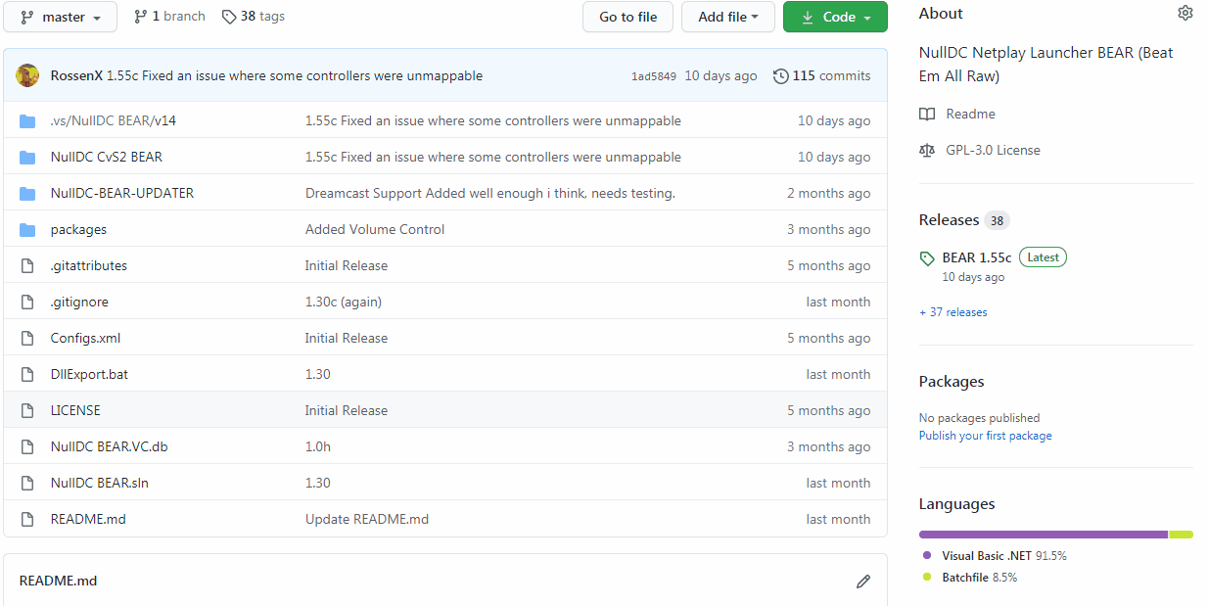Open the .gitignore file
This screenshot has width=1208, height=606.
[79, 303]
